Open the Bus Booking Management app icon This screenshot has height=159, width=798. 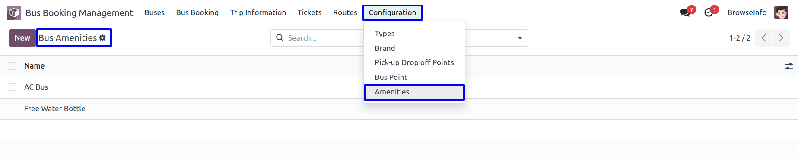pyautogui.click(x=14, y=13)
